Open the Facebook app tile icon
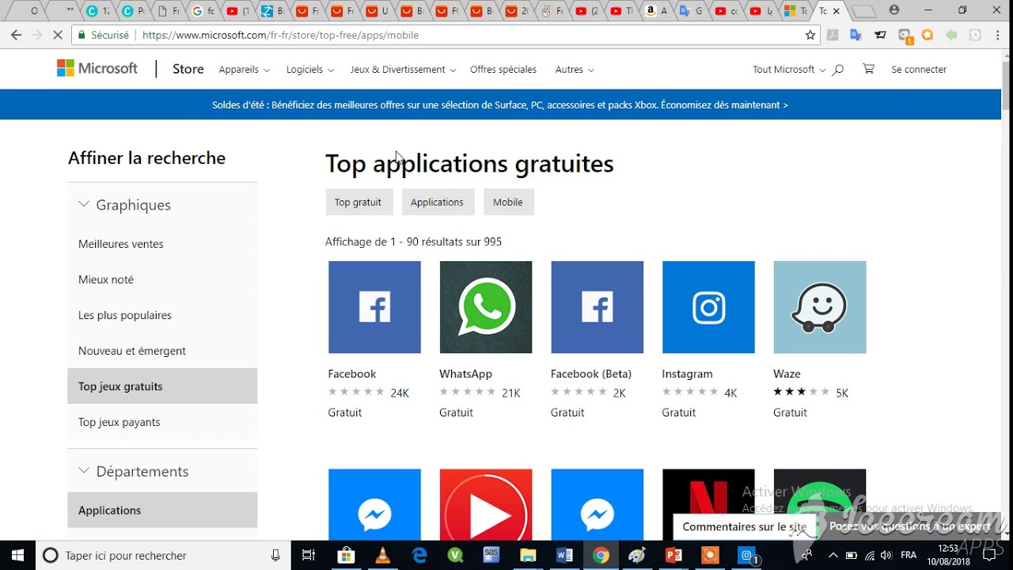The width and height of the screenshot is (1013, 570). [x=374, y=307]
